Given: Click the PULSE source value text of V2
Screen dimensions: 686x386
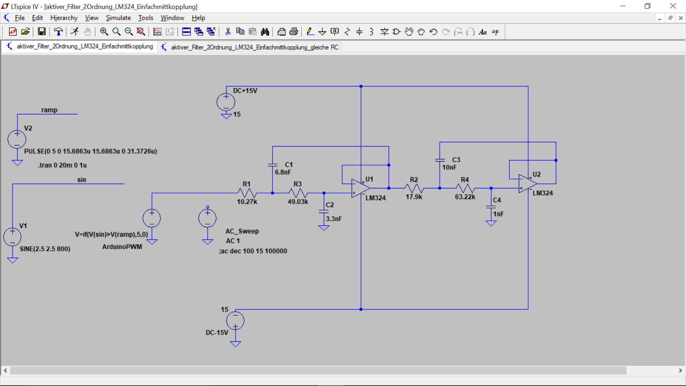Looking at the screenshot, I should point(91,151).
